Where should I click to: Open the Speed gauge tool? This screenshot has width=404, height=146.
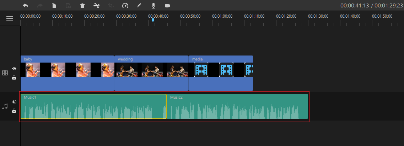(x=125, y=6)
